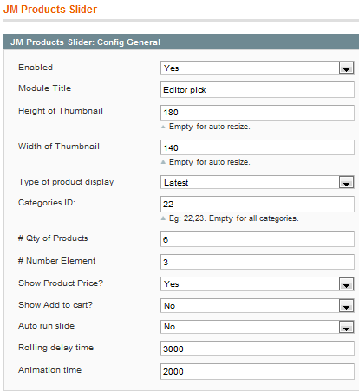Click the Rolling delay time field
359x391 pixels.
(258, 349)
